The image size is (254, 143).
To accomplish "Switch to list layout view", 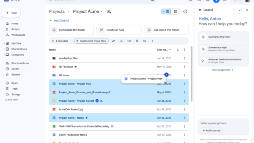I will click(165, 12).
